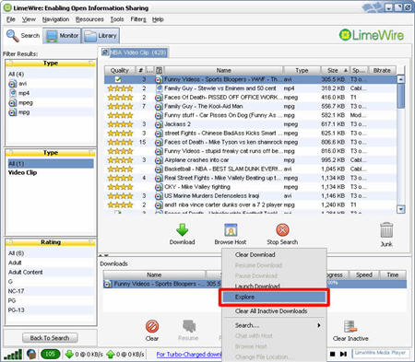Screen dimensions: 415x362
Task: Click the red Clear icon under Downloads
Action: click(x=152, y=326)
